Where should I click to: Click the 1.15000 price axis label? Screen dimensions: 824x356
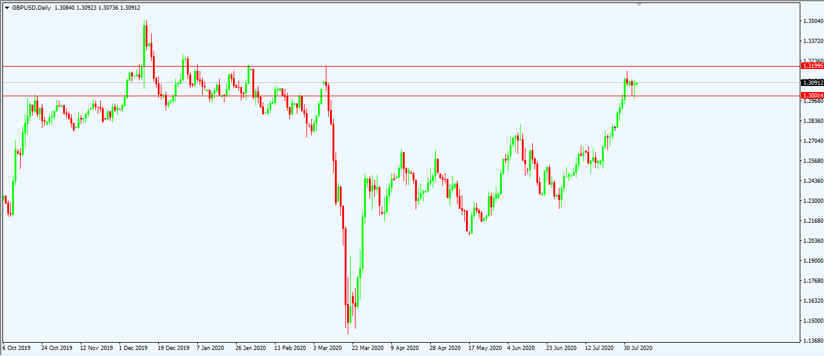pos(813,321)
